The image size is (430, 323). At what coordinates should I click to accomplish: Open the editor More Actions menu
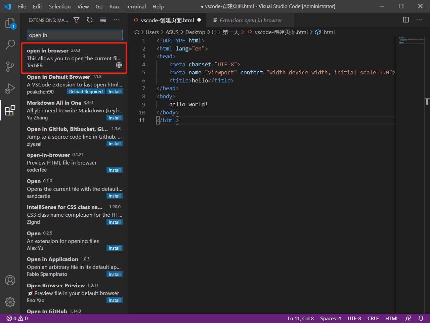[x=419, y=20]
